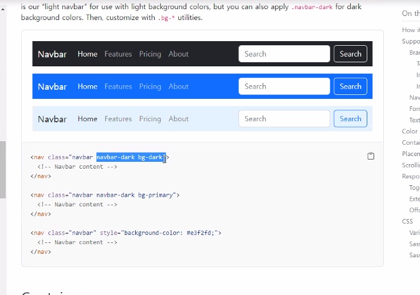Focus the search field in blue navbar
The image size is (420, 295).
[x=284, y=86]
